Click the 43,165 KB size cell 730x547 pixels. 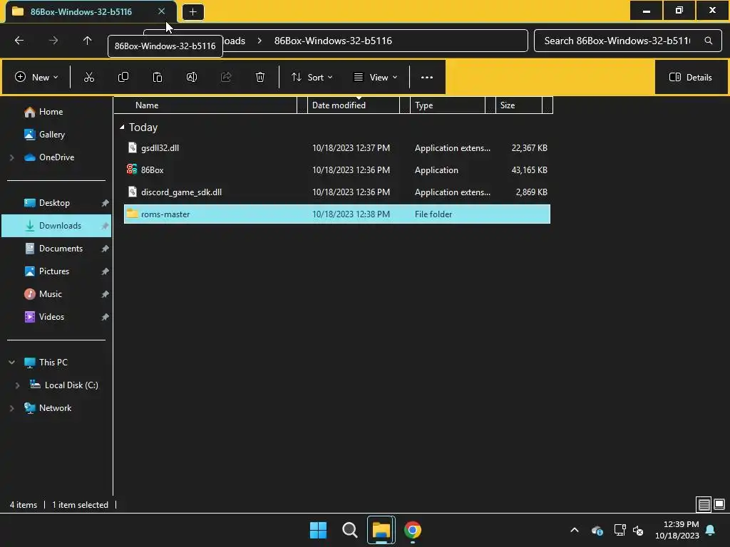(530, 170)
